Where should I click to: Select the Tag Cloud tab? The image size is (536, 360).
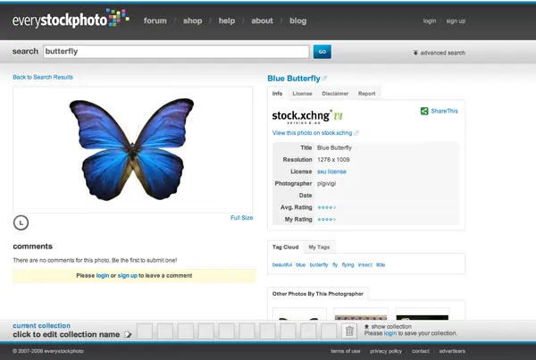pyautogui.click(x=286, y=247)
